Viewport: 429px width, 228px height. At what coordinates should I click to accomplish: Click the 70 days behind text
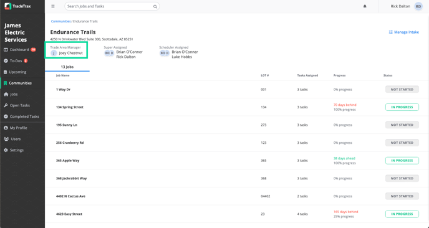point(345,105)
